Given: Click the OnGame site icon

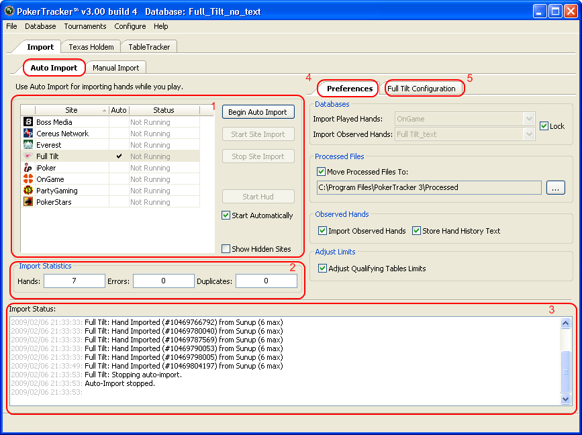Looking at the screenshot, I should (x=28, y=179).
